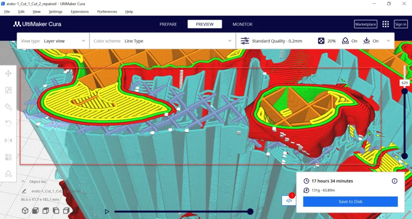Click the top layer slider handle
Screen dimensions: 412x219
pyautogui.click(x=405, y=91)
